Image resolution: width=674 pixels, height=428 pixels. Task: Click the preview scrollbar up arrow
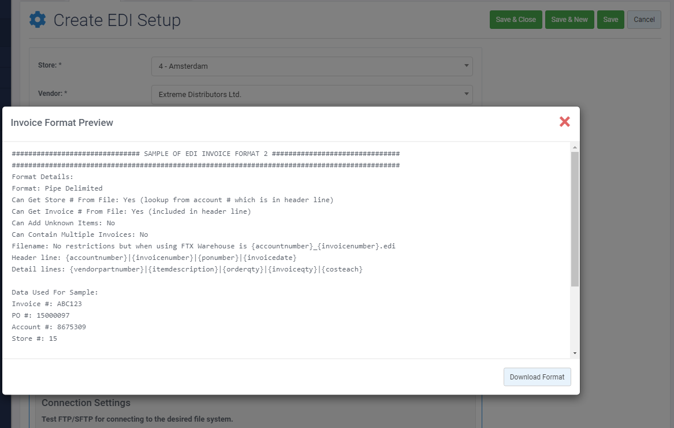pyautogui.click(x=575, y=147)
